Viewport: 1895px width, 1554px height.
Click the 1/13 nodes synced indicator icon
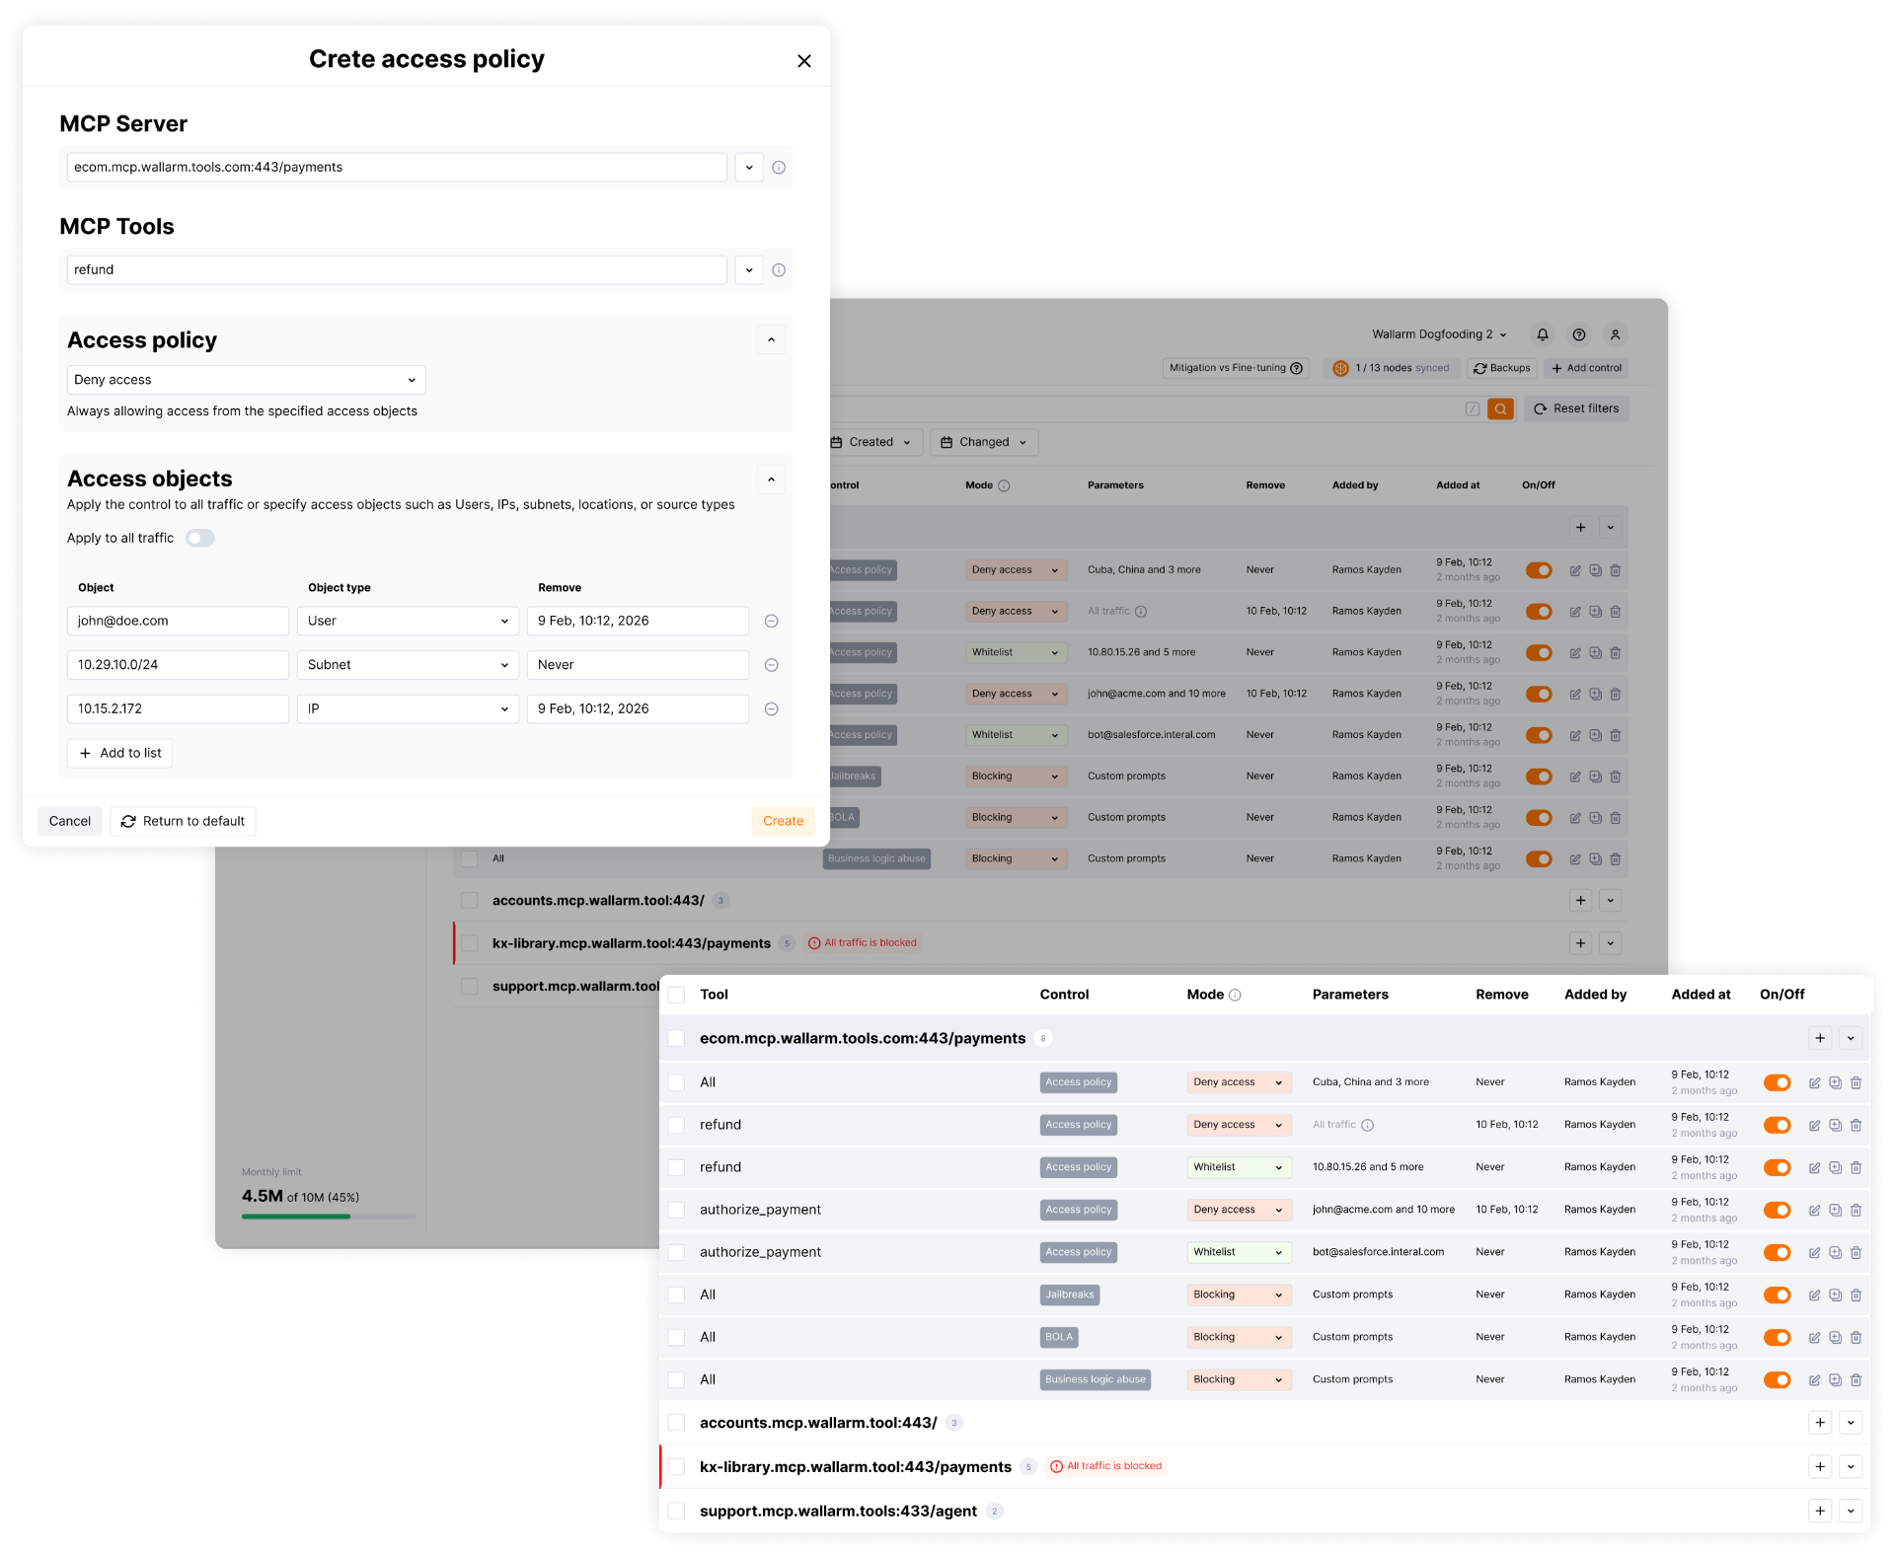coord(1339,368)
